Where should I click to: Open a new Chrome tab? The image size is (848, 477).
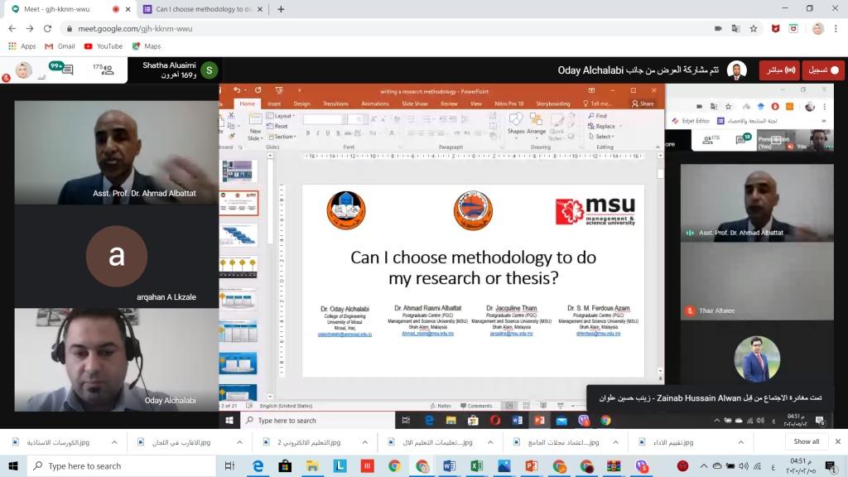point(281,9)
